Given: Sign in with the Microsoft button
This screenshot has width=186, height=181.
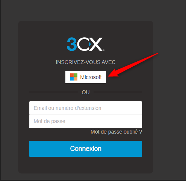Looking at the screenshot, I should (86, 77).
